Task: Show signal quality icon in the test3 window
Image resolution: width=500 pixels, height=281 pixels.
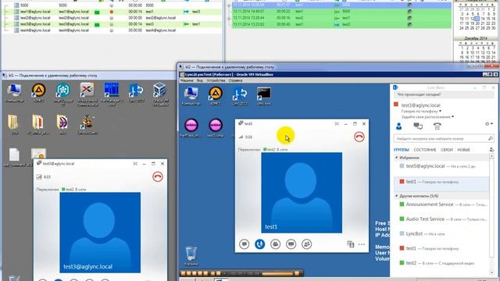Action: [x=241, y=137]
